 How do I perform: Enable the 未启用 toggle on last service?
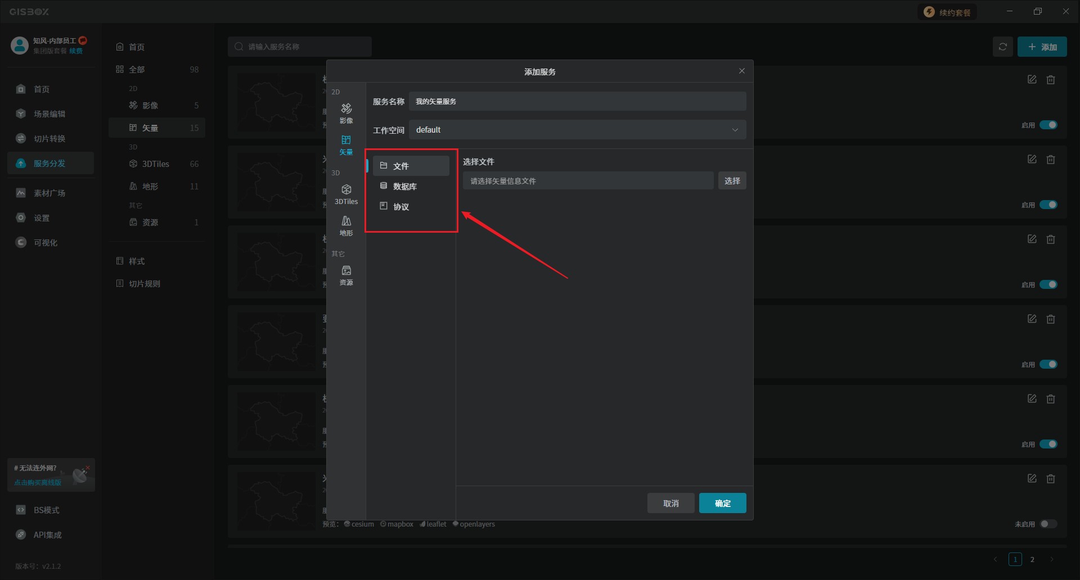pos(1048,524)
